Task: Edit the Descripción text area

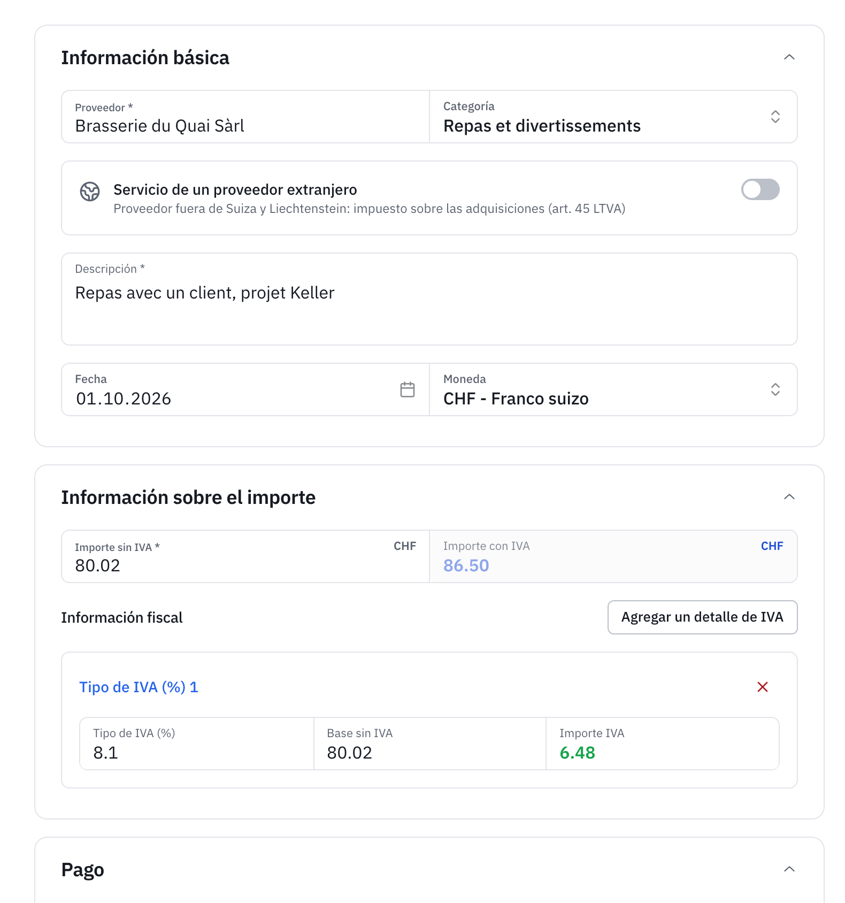Action: [429, 299]
